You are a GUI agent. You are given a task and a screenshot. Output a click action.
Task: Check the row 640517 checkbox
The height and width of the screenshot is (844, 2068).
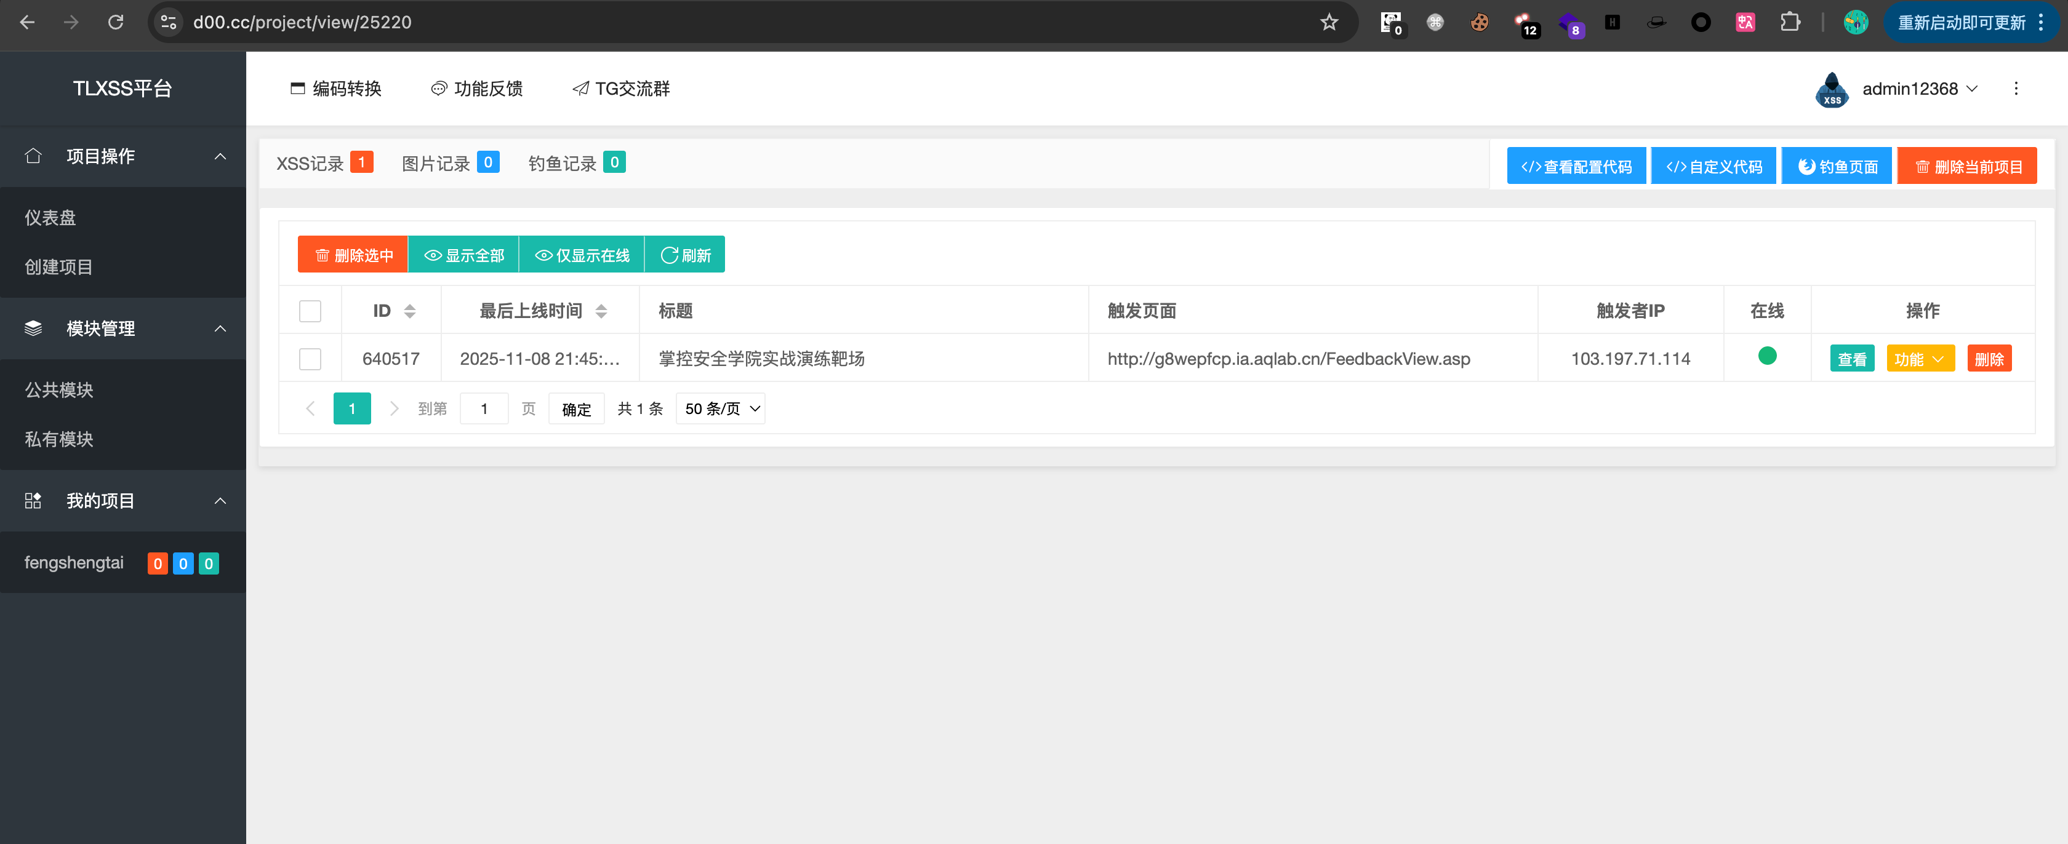(x=310, y=359)
